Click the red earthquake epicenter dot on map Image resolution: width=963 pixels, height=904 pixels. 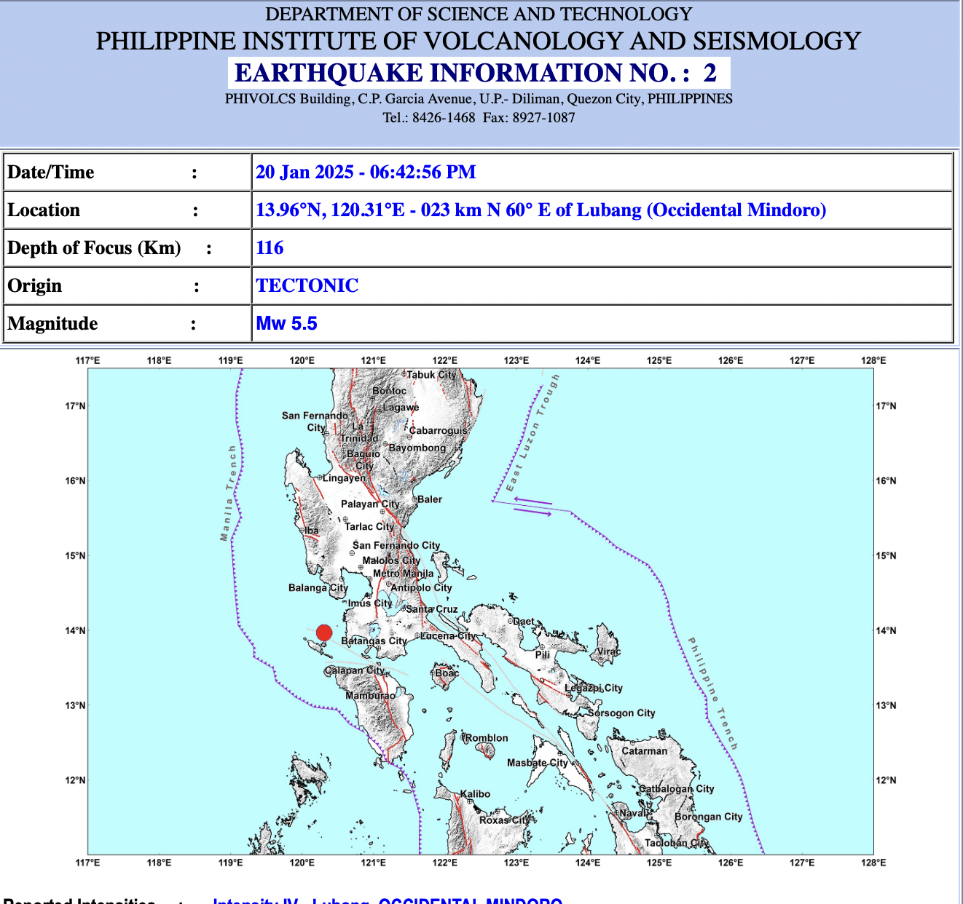pyautogui.click(x=324, y=633)
